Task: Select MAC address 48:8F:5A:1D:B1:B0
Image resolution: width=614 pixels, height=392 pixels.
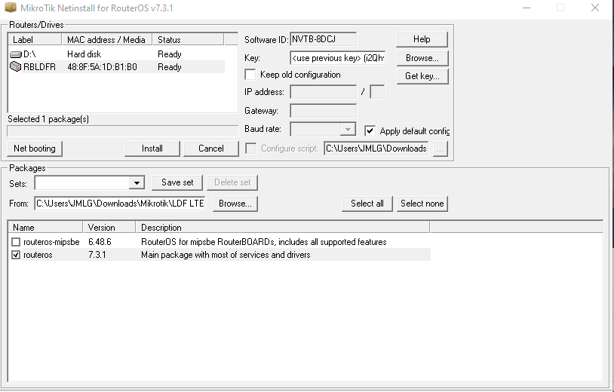Action: tap(102, 67)
